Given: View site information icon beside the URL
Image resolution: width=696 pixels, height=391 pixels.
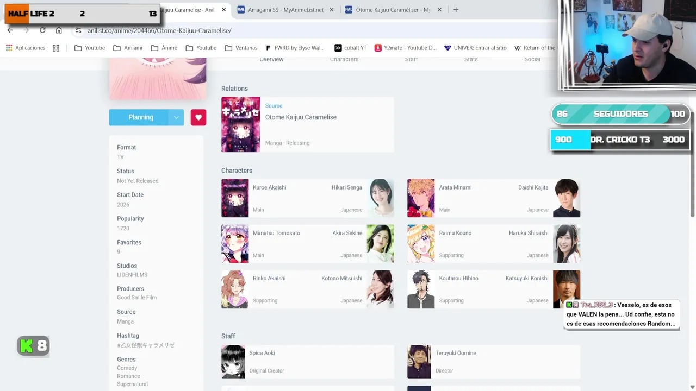Looking at the screenshot, I should coord(78,30).
